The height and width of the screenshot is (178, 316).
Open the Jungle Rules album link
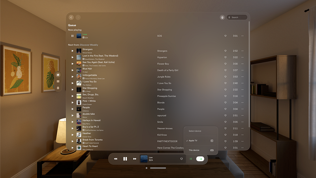click(164, 77)
